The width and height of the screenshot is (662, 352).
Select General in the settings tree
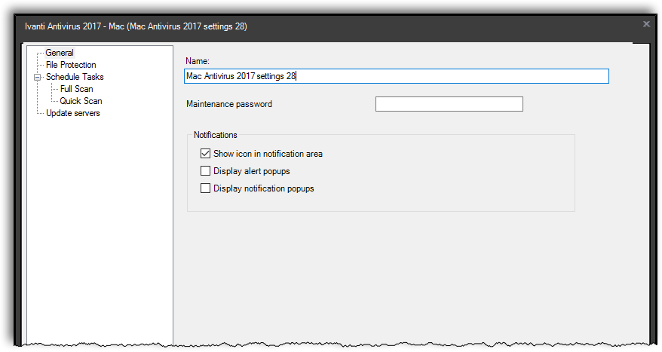pyautogui.click(x=60, y=53)
